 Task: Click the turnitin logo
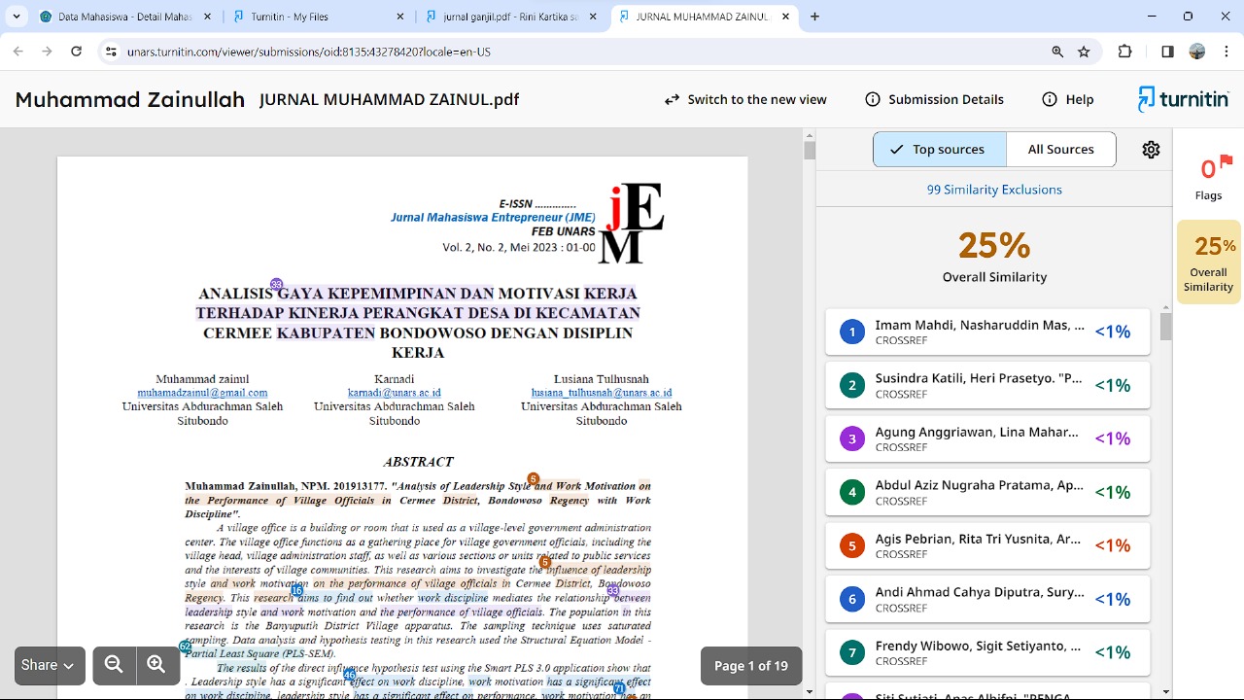point(1184,99)
